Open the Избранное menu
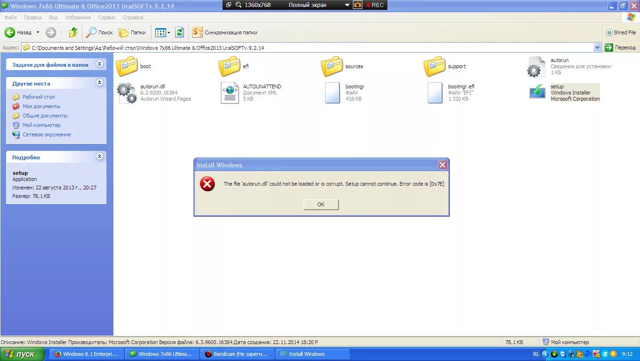This screenshot has width=640, height=361. coord(78,17)
